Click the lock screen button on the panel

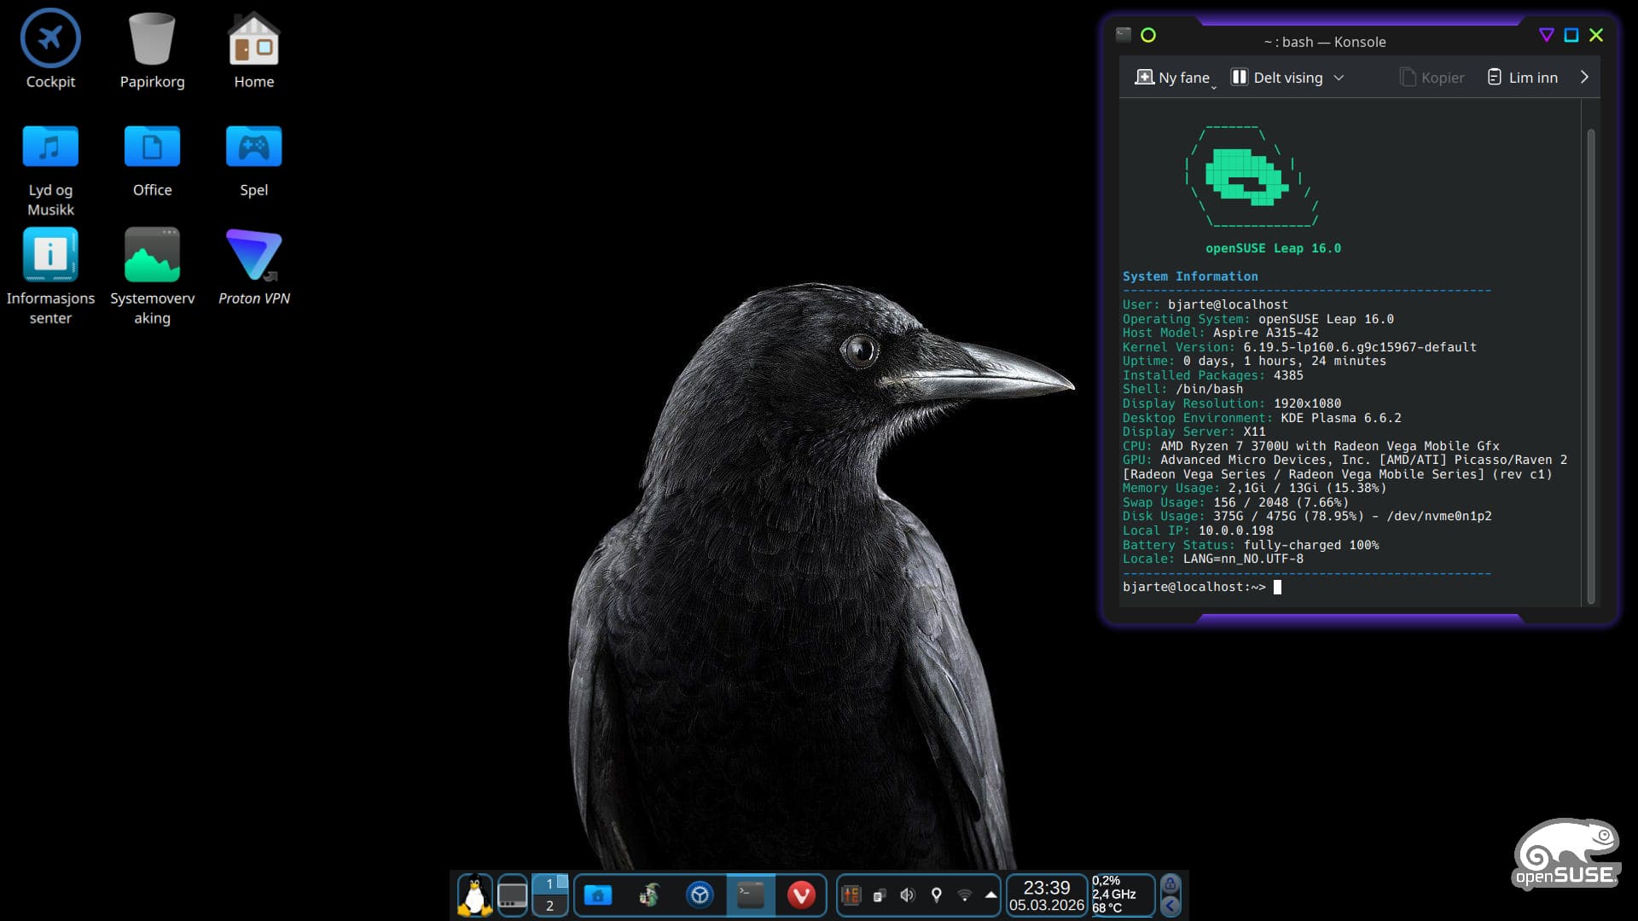1170,884
